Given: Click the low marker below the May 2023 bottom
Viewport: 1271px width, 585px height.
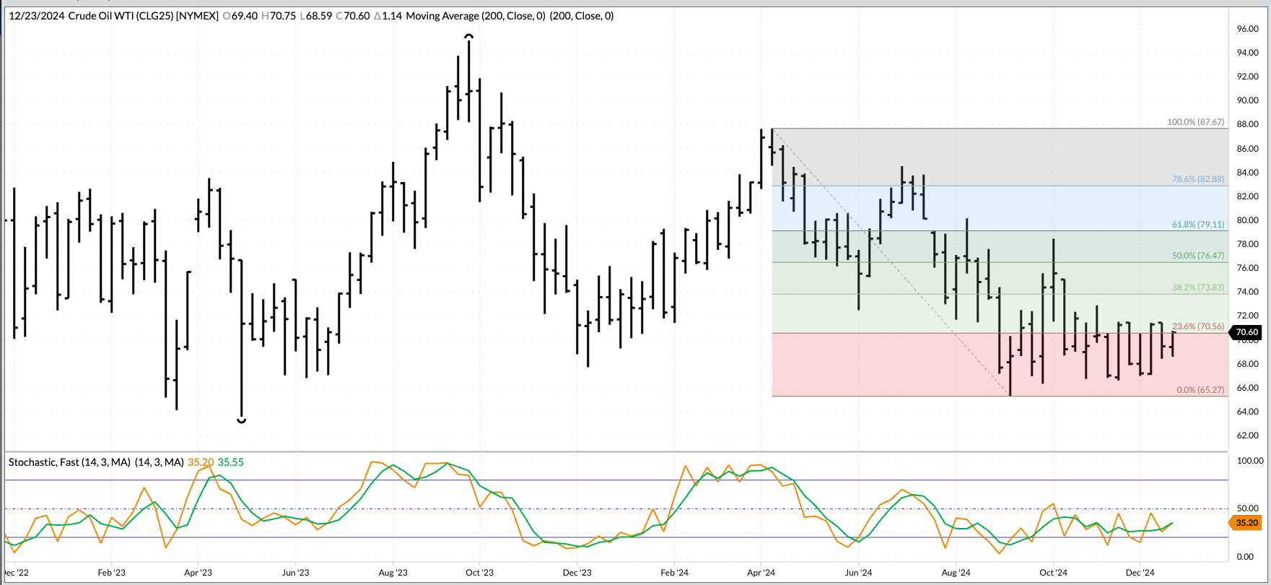Looking at the screenshot, I should coord(242,420).
